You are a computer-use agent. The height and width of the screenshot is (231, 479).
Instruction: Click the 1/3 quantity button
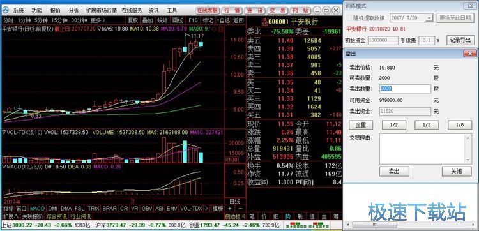427,125
